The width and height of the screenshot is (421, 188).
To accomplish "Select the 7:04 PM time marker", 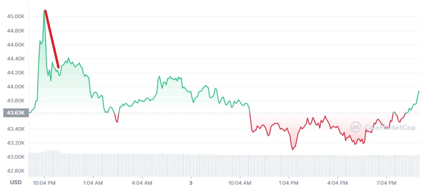I will point(387,183).
